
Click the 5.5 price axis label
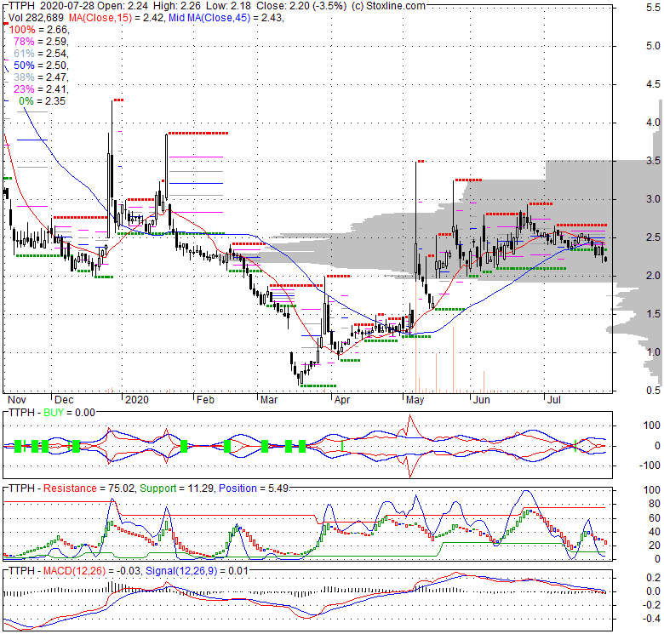[x=653, y=7]
